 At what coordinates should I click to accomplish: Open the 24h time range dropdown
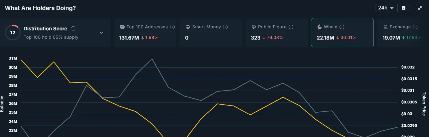(386, 8)
